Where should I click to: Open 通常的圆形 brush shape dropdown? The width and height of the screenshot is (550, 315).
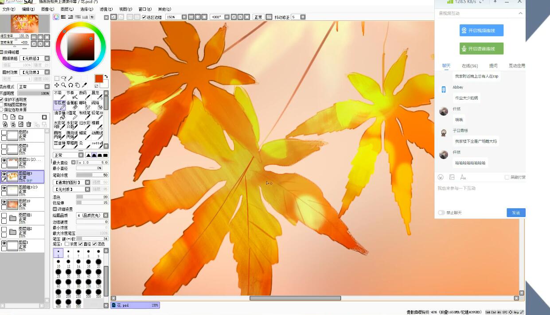point(71,183)
